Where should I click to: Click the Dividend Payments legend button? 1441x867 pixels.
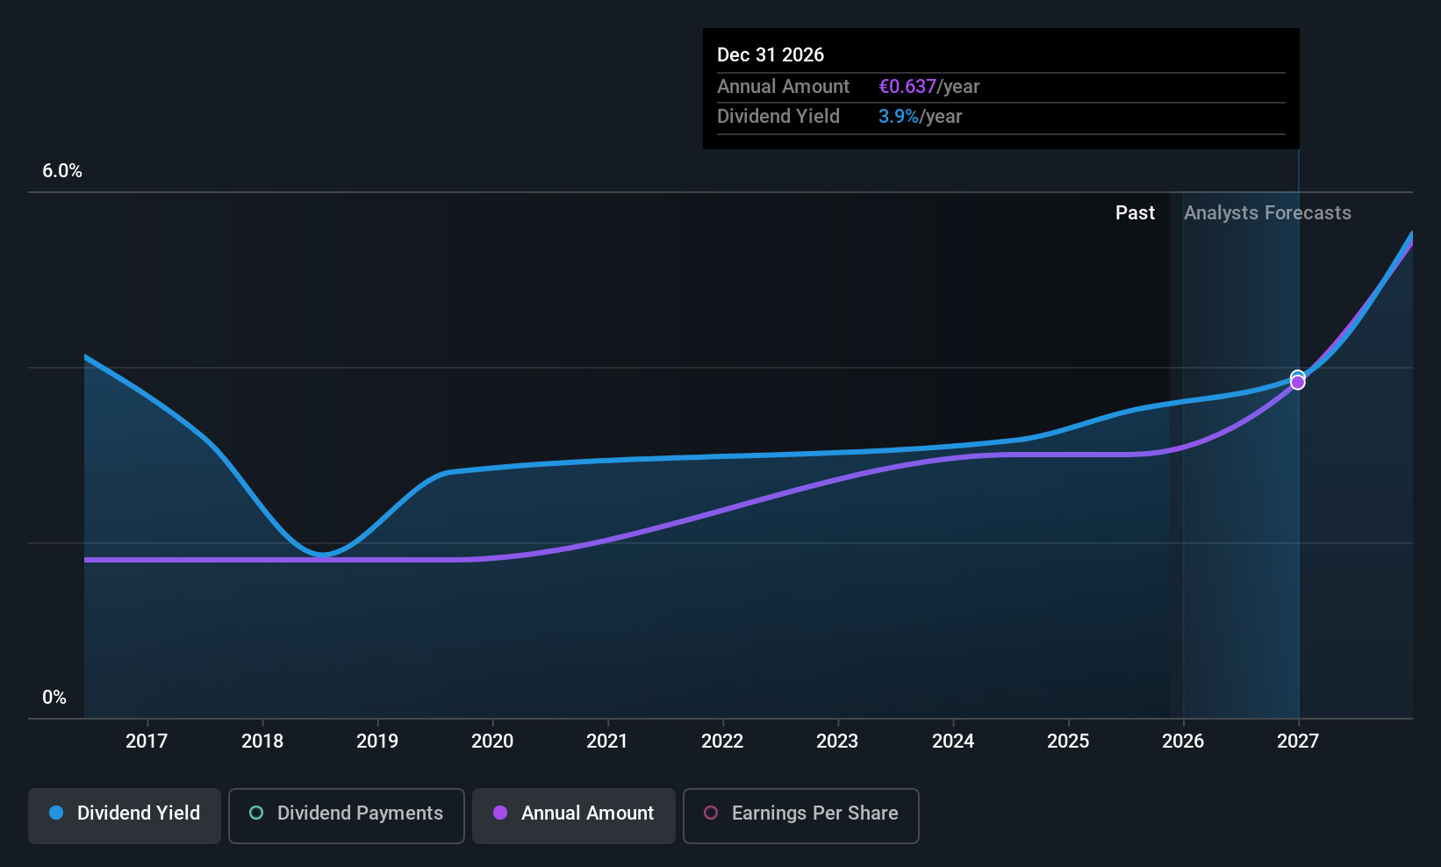[x=346, y=813]
